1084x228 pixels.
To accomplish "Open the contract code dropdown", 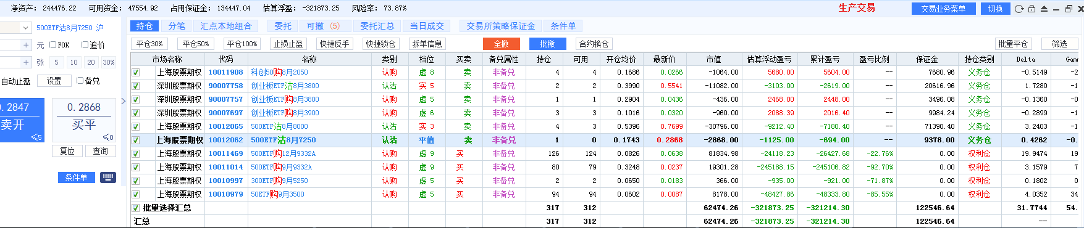I will [25, 28].
